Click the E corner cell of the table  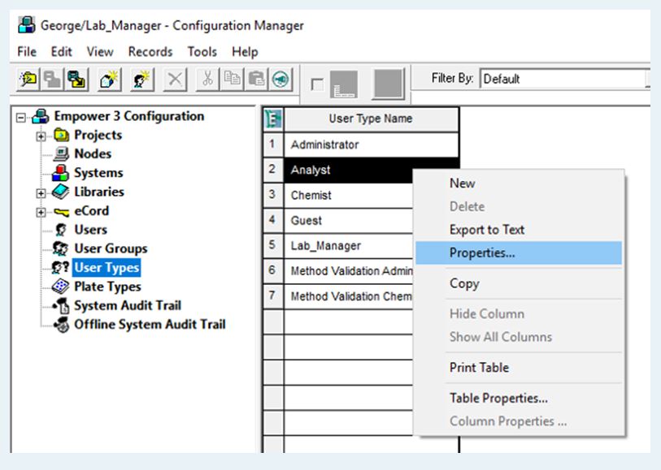(273, 119)
